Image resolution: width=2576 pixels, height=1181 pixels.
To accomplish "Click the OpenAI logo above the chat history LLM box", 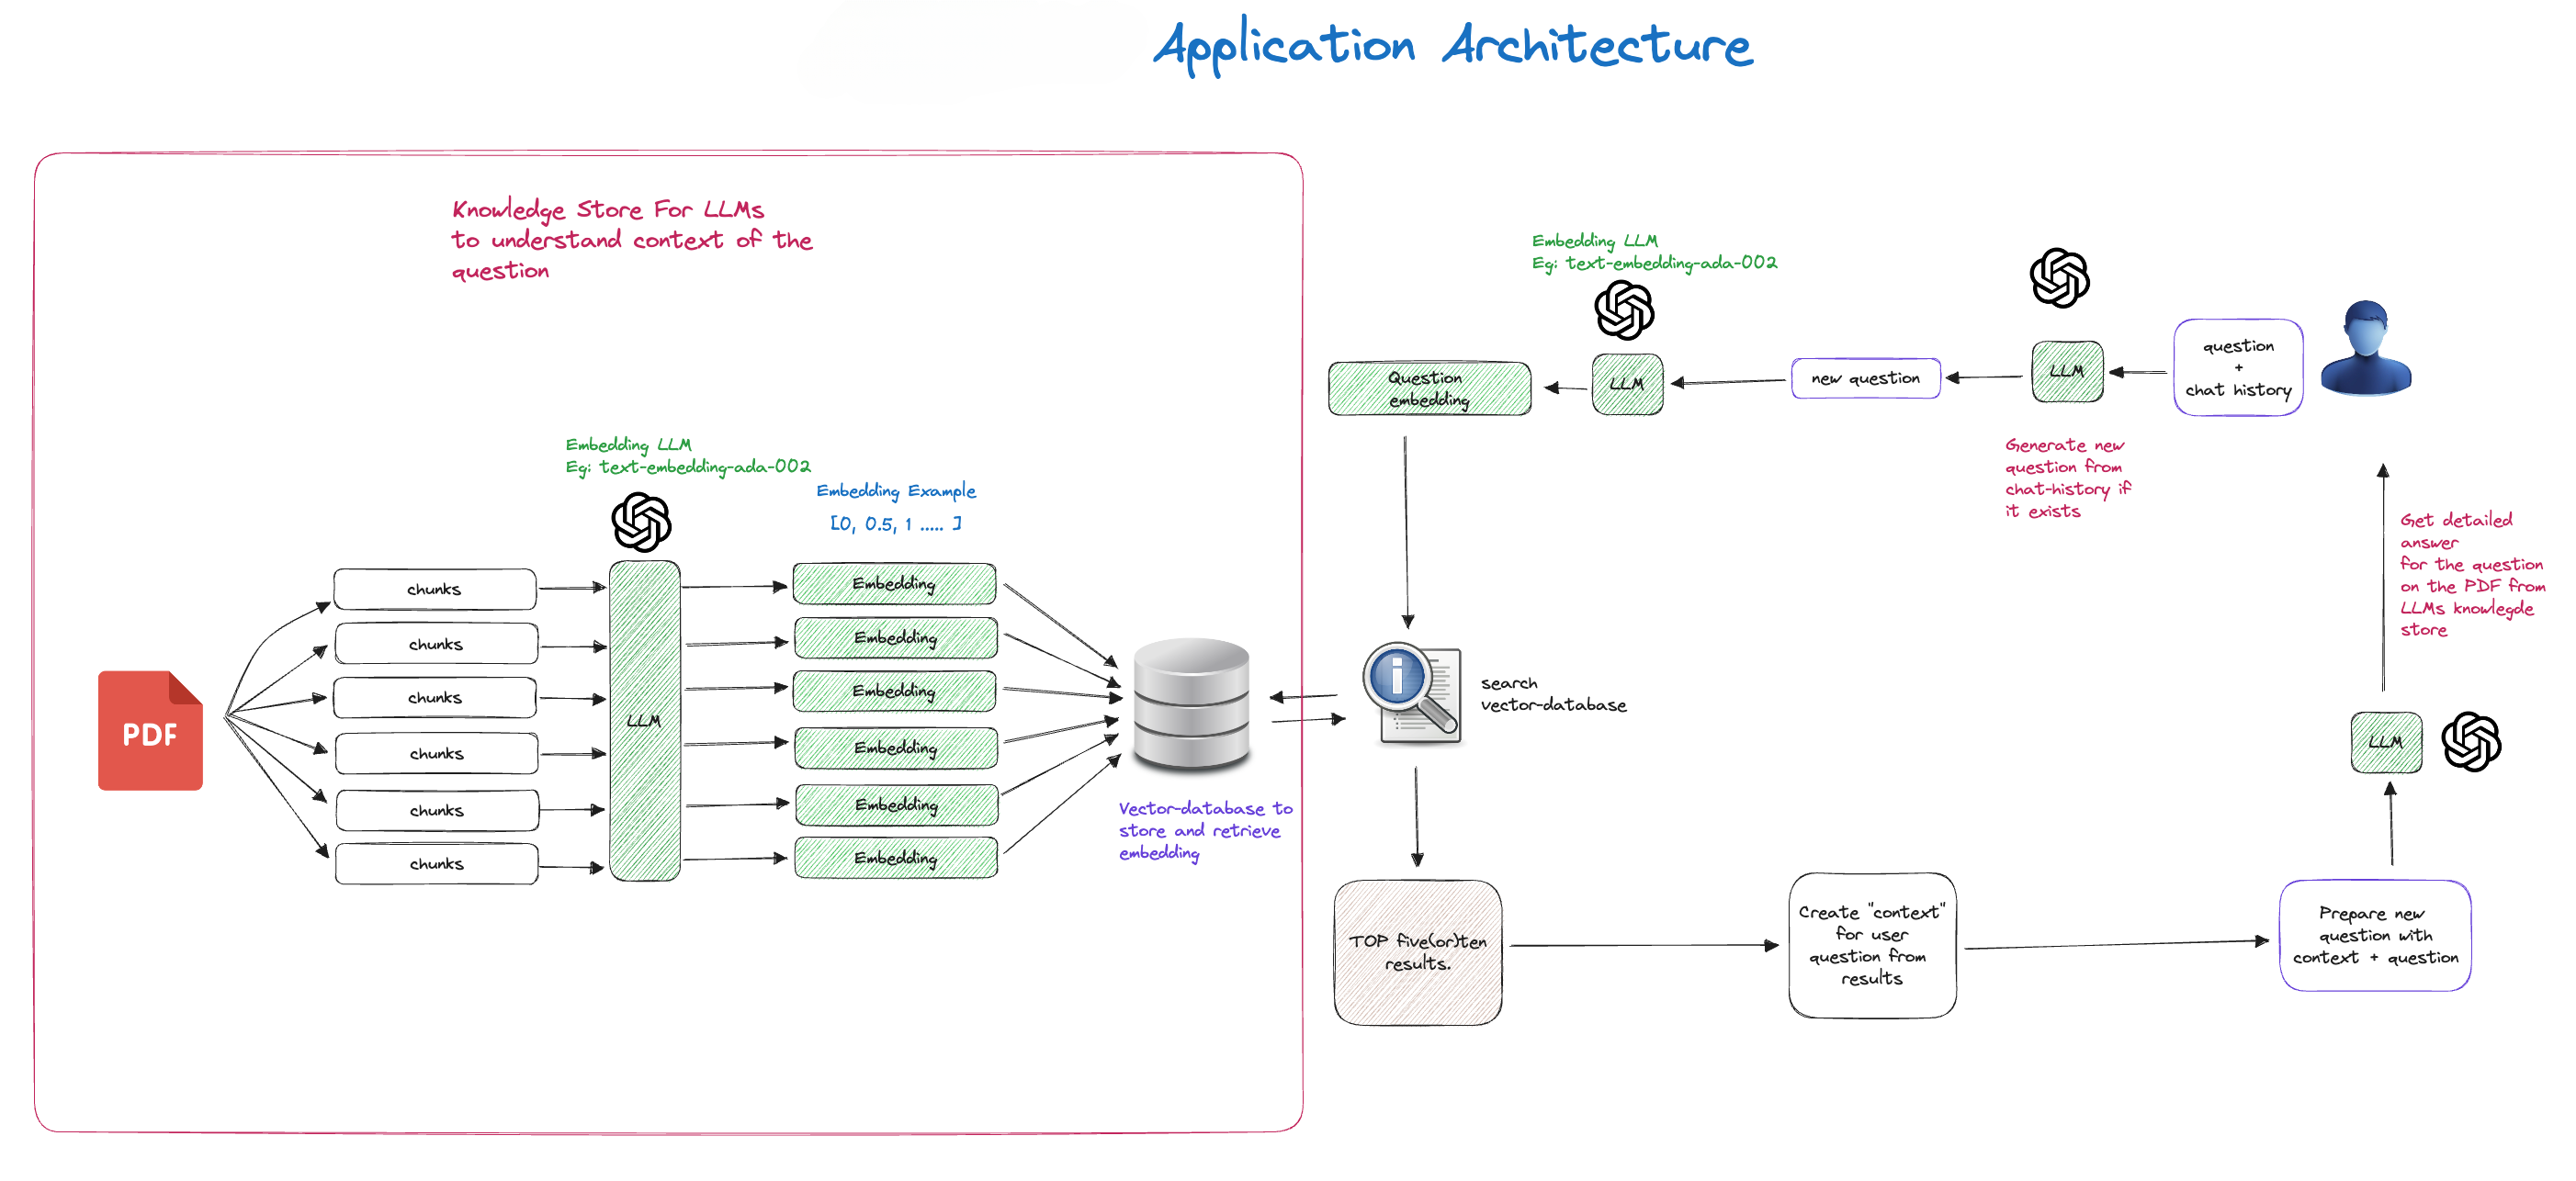I will pyautogui.click(x=2060, y=277).
